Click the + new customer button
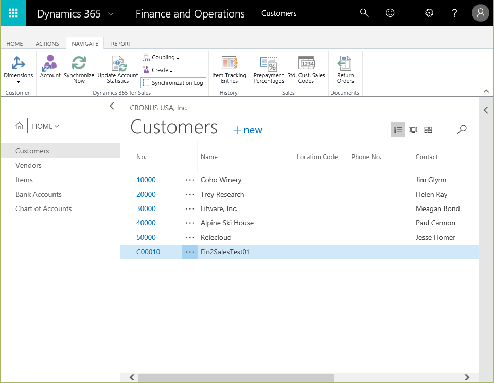 click(248, 130)
